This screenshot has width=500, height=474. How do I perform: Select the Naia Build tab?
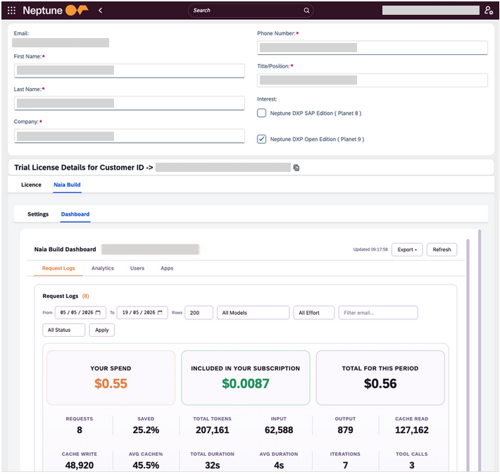coord(67,185)
